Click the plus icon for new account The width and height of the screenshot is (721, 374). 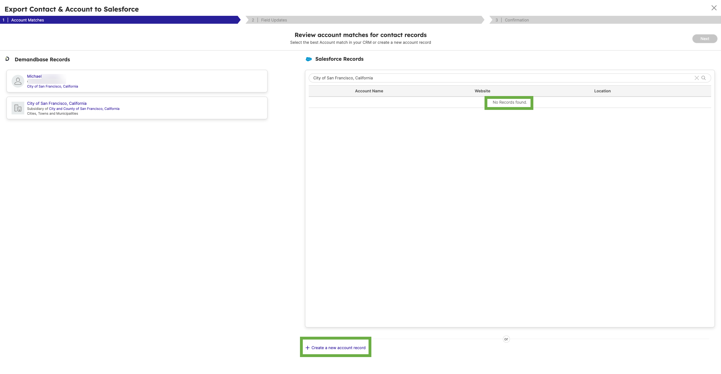click(308, 348)
